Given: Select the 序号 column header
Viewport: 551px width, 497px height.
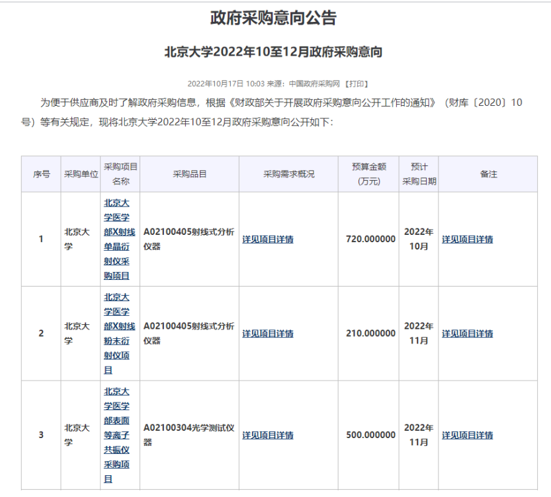Looking at the screenshot, I should [x=41, y=174].
